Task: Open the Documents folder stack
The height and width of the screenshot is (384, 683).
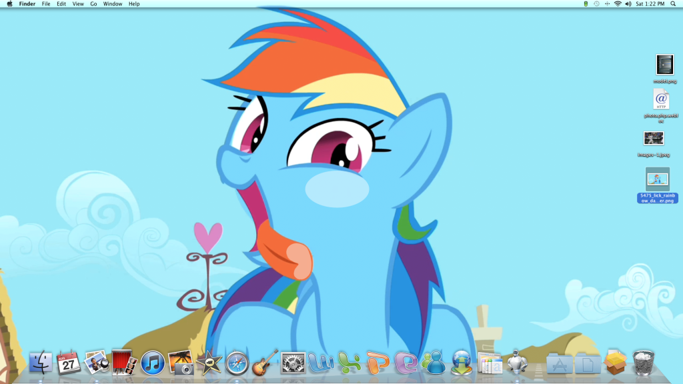Action: 588,363
